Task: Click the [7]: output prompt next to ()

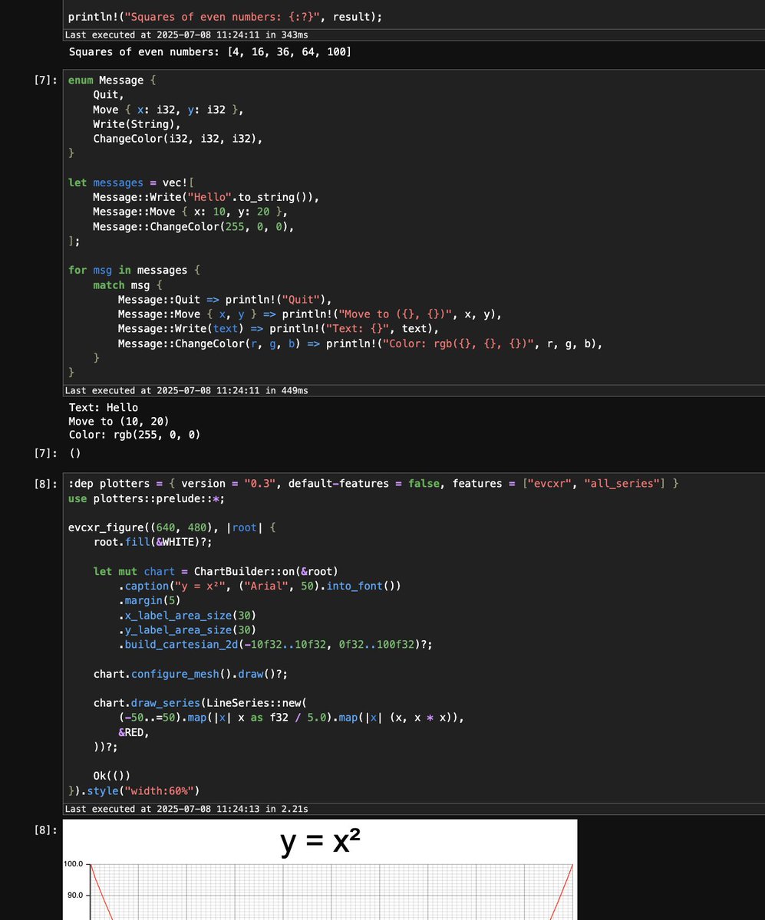Action: pyautogui.click(x=45, y=452)
